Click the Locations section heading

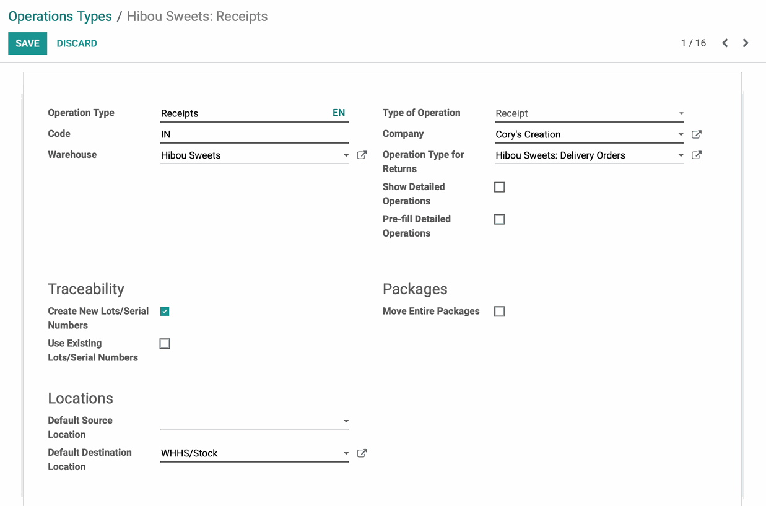[81, 398]
